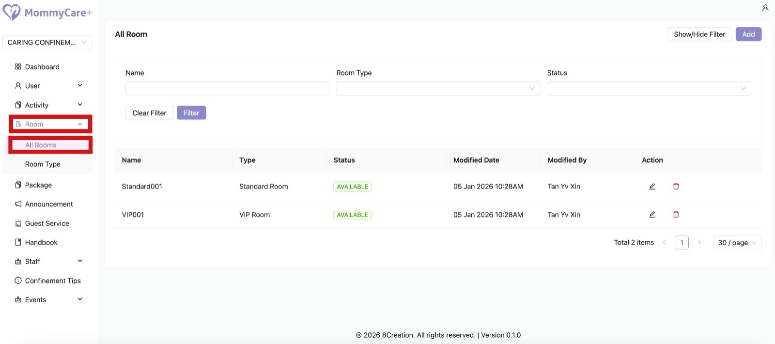The width and height of the screenshot is (775, 344).
Task: Click the edit pencil icon for VIP001
Action: click(652, 215)
